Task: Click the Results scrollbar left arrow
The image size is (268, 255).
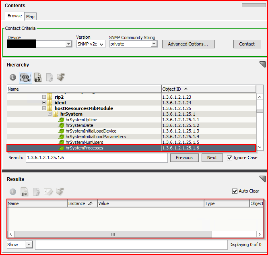Action: [x=11, y=234]
